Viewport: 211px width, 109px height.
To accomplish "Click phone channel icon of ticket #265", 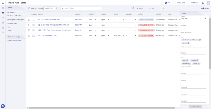I will tap(34, 20).
